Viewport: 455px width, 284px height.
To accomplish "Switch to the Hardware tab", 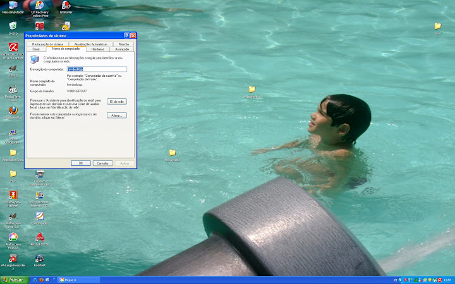I will click(98, 49).
